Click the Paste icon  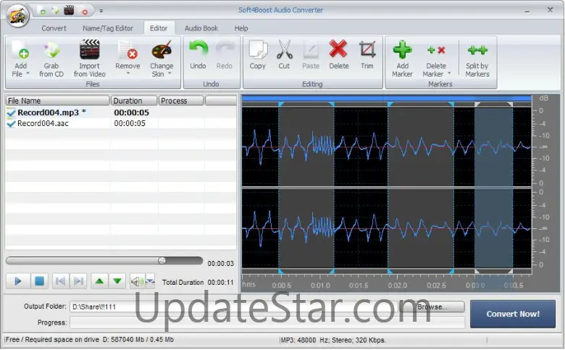point(311,50)
